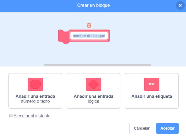Click the "Ejecutar al instante" label text
The width and height of the screenshot is (186, 138).
click(x=32, y=116)
